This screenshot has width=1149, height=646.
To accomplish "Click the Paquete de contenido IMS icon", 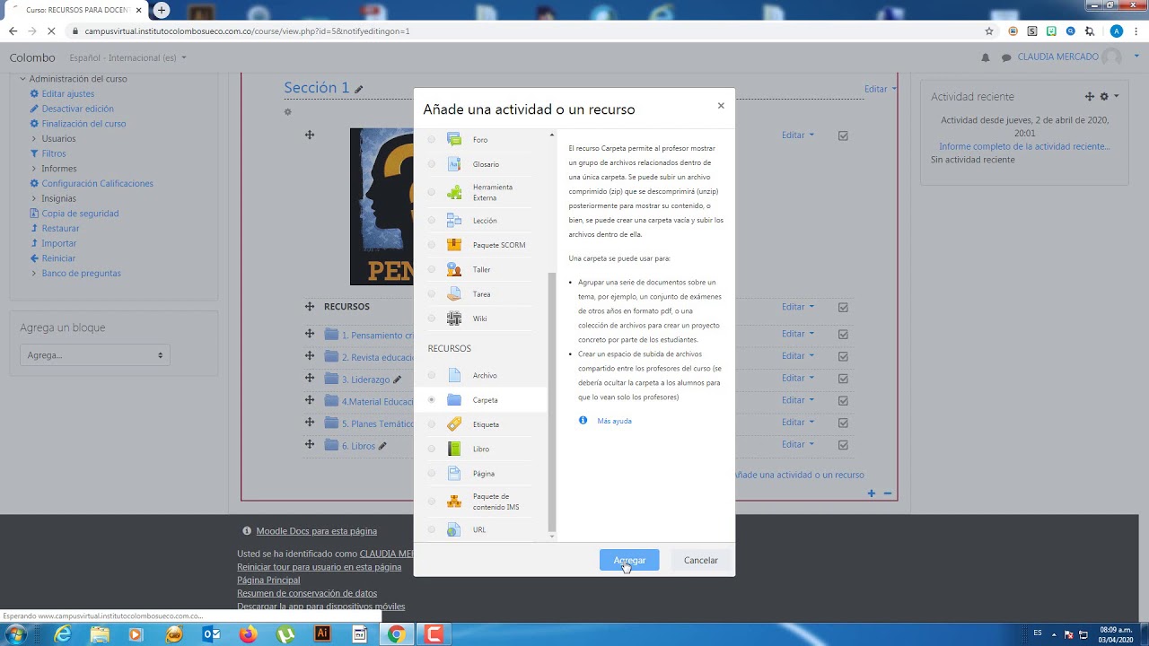I will pos(454,502).
